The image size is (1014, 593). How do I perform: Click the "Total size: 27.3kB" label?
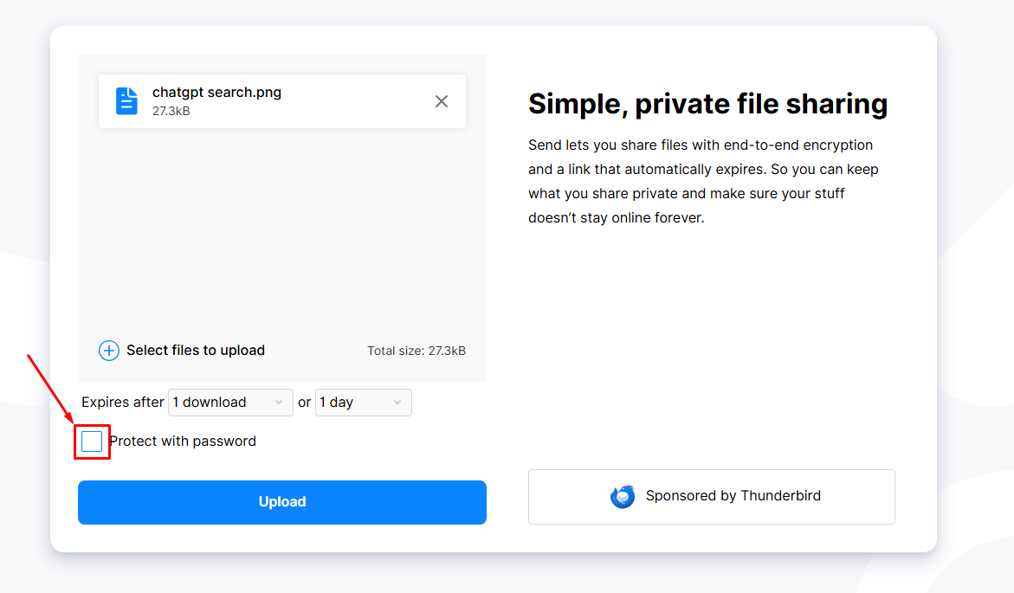coord(417,351)
